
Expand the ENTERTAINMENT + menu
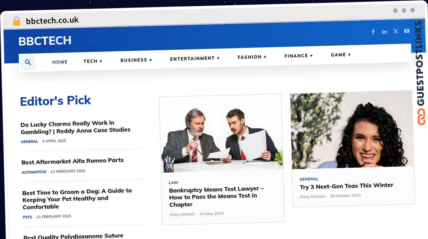click(195, 59)
